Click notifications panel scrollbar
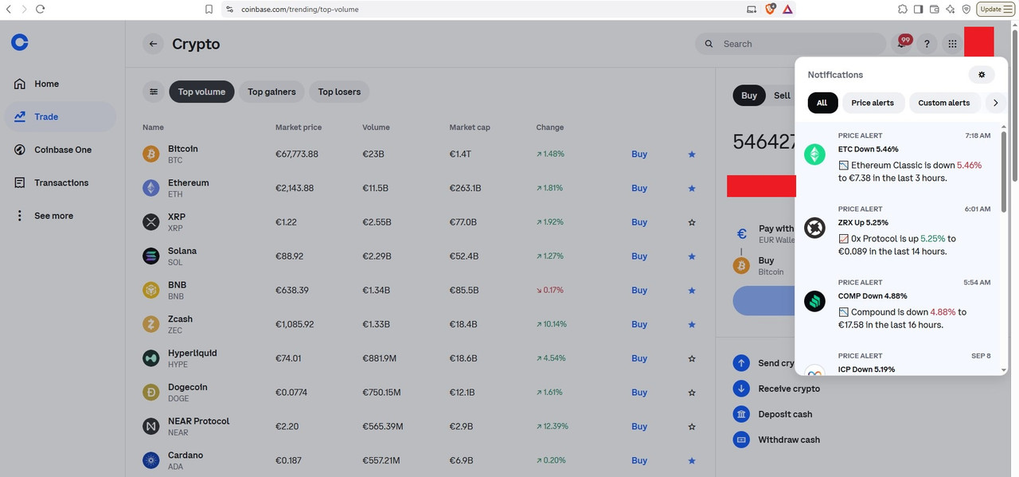Image resolution: width=1019 pixels, height=477 pixels. point(1004,171)
